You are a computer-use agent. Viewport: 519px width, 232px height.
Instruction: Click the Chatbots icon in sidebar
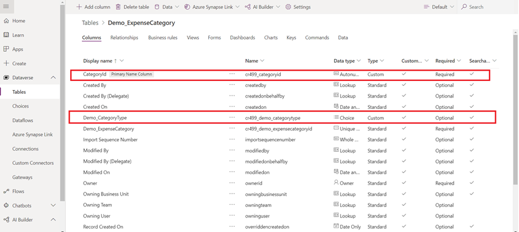coord(6,206)
